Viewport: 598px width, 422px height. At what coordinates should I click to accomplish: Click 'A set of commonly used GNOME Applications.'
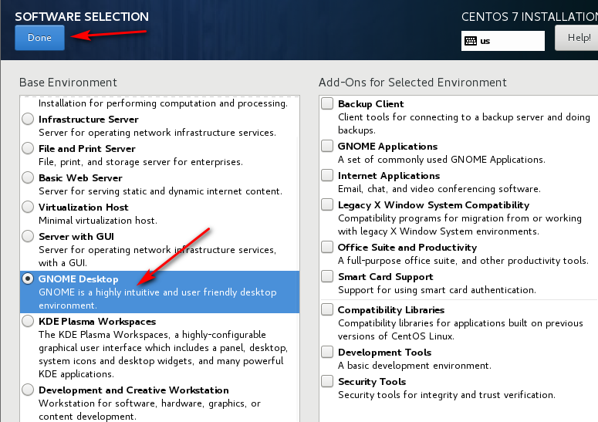[441, 160]
